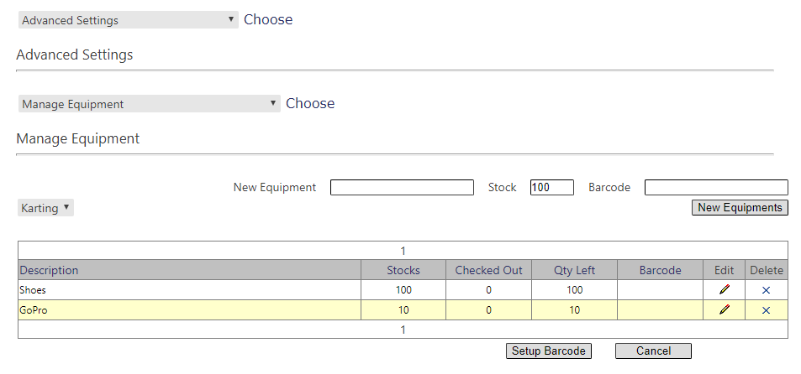Image resolution: width=801 pixels, height=374 pixels.
Task: Edit the GoPro equipment row
Action: pos(724,309)
